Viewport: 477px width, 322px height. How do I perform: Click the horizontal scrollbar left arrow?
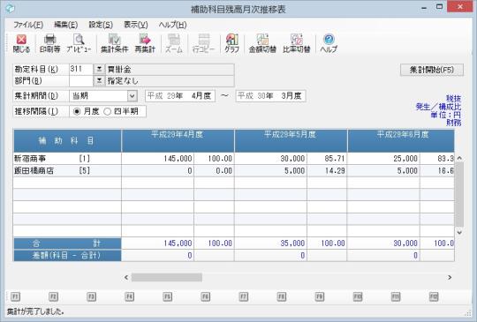(126, 277)
